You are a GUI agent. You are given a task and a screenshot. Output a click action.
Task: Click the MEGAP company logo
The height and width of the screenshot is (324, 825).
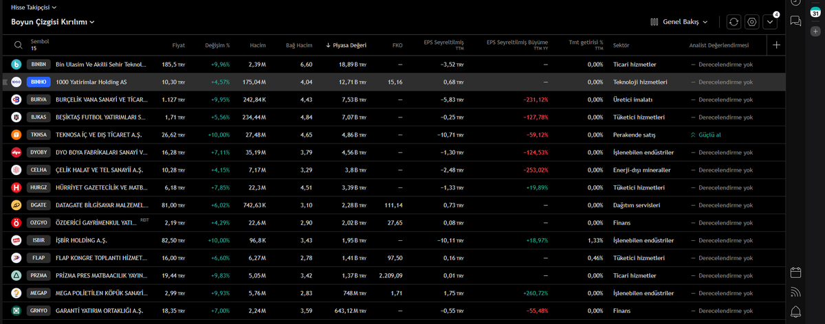click(16, 293)
